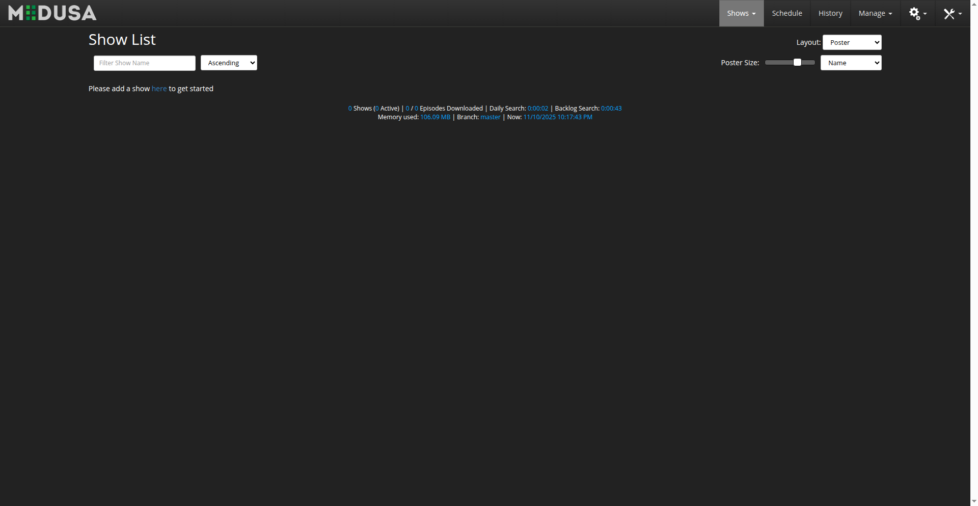The height and width of the screenshot is (506, 978).
Task: Click the Medusa logo
Action: point(52,13)
